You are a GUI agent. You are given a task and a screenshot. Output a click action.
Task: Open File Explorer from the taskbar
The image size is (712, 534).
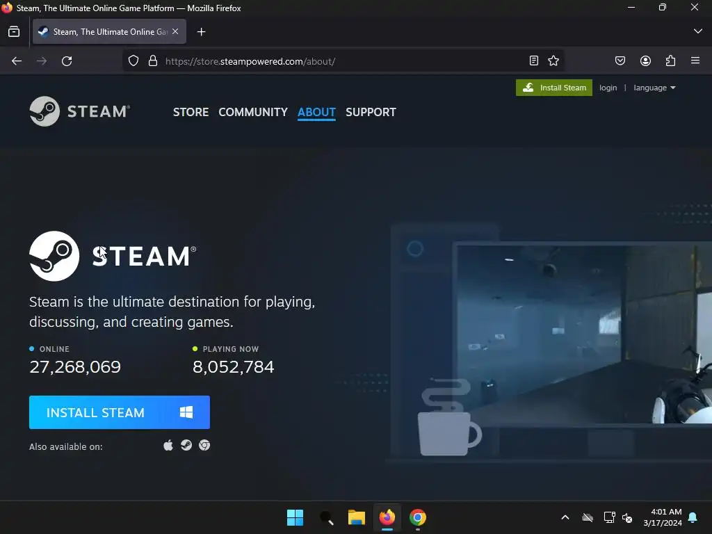[357, 517]
